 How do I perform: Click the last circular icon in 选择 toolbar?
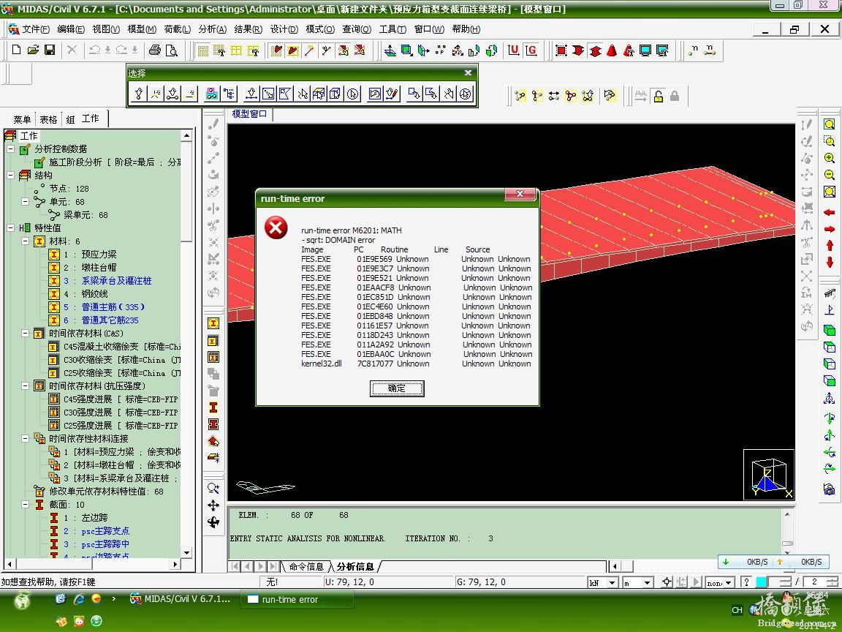pyautogui.click(x=465, y=94)
